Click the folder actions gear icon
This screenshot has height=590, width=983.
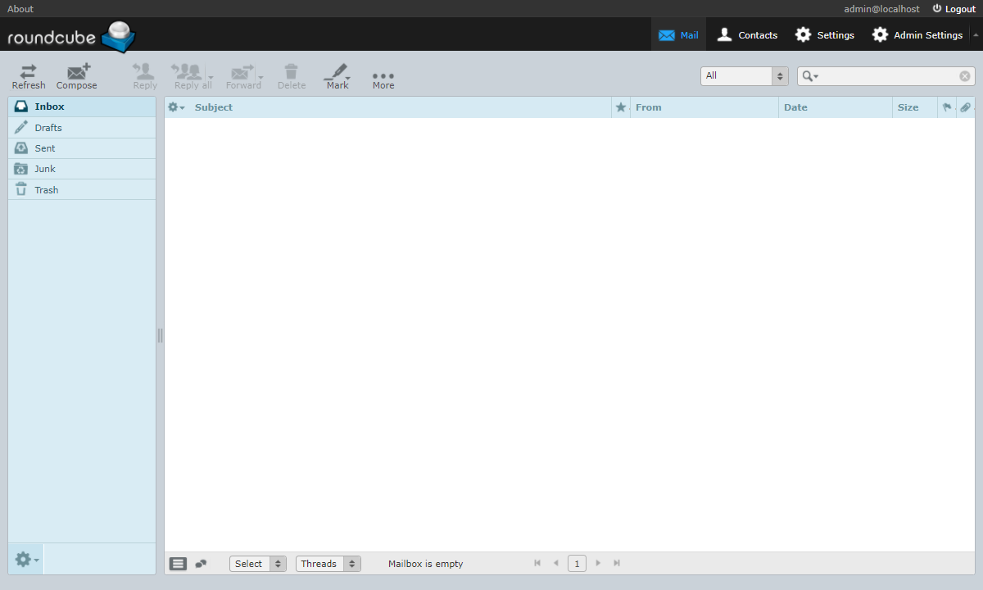25,559
